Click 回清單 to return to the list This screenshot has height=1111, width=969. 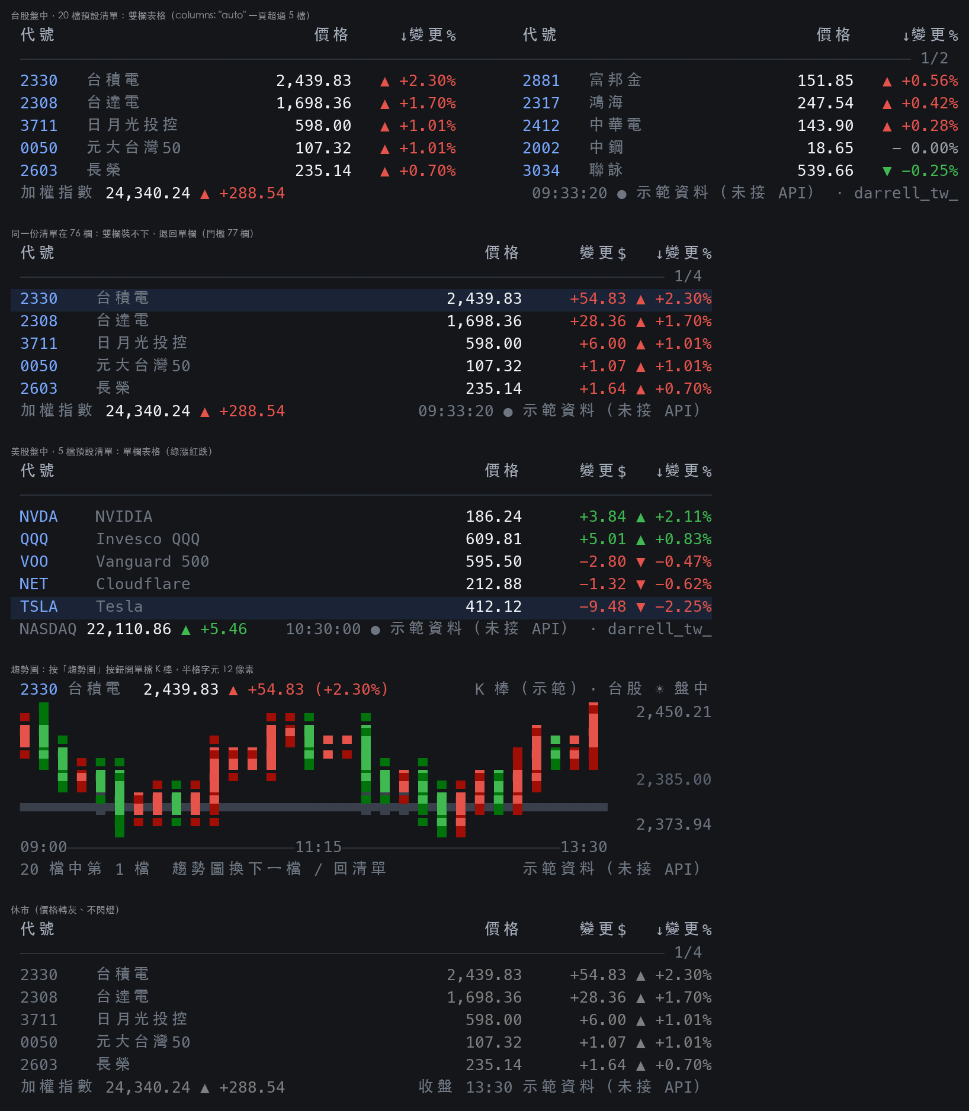tap(360, 869)
